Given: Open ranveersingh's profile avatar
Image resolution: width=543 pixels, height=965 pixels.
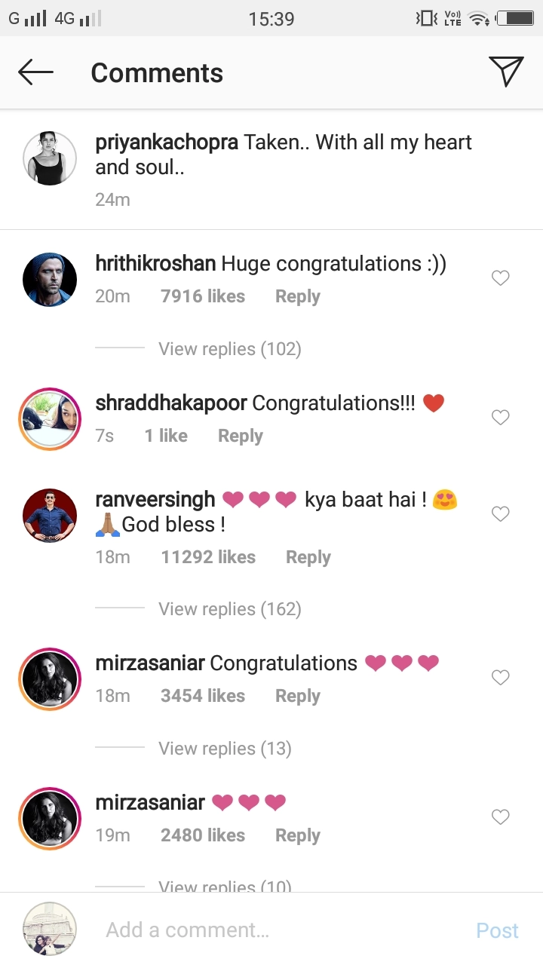Looking at the screenshot, I should [x=50, y=515].
